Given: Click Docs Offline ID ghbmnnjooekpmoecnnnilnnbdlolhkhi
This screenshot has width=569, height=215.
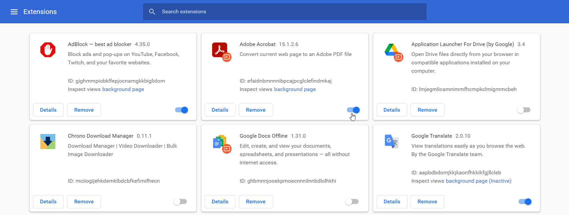Looking at the screenshot, I should point(288,181).
